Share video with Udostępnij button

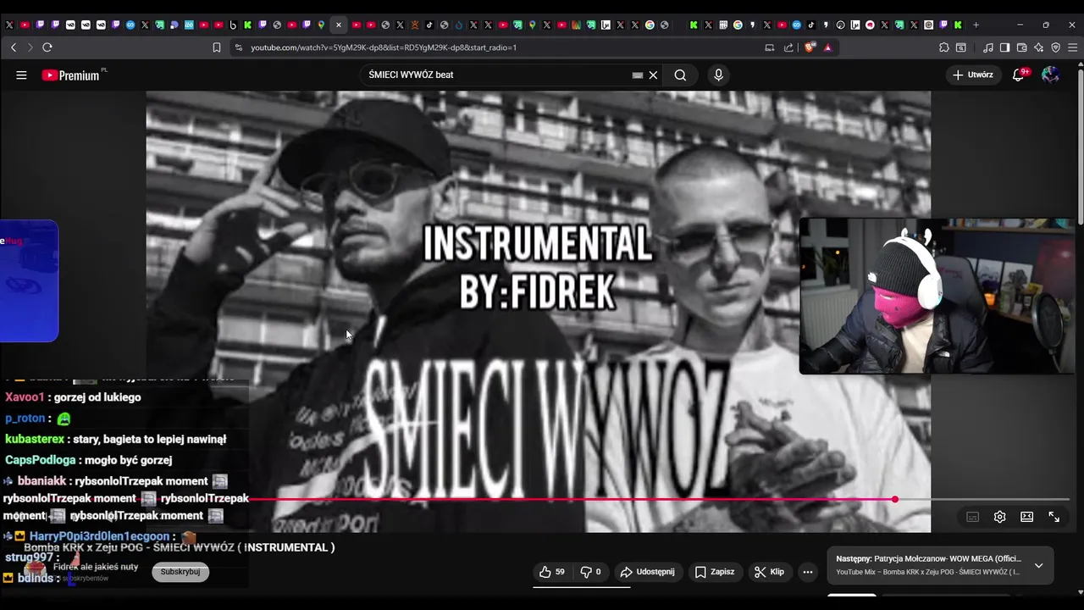pyautogui.click(x=647, y=572)
